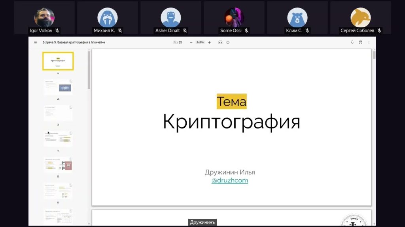Select slide thumbnail 4
The width and height of the screenshot is (405, 227).
(58, 139)
